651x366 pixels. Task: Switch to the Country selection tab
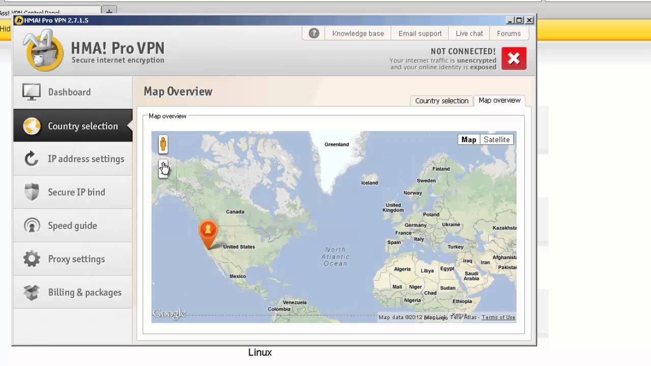pyautogui.click(x=441, y=101)
